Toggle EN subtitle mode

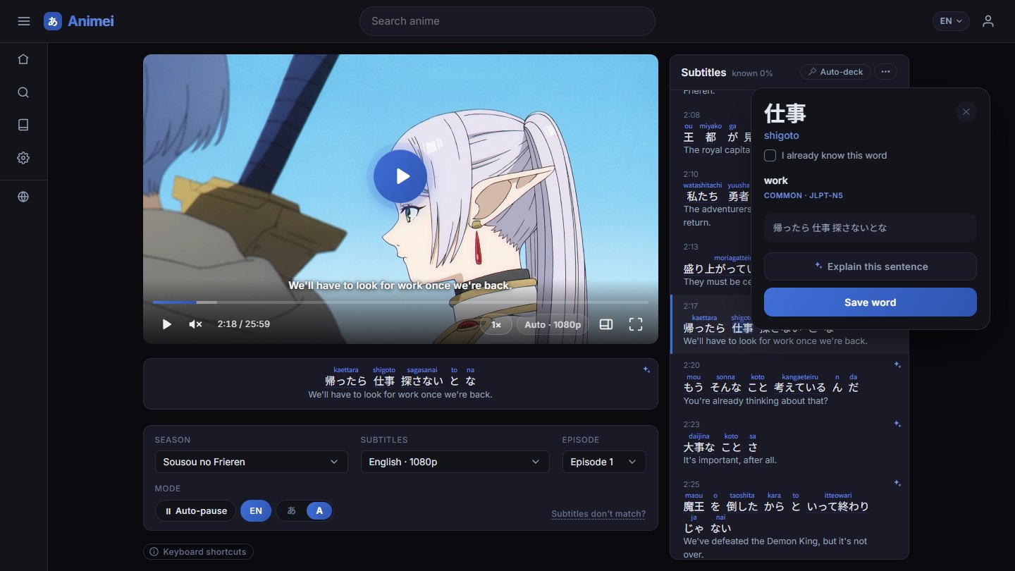[x=256, y=510]
